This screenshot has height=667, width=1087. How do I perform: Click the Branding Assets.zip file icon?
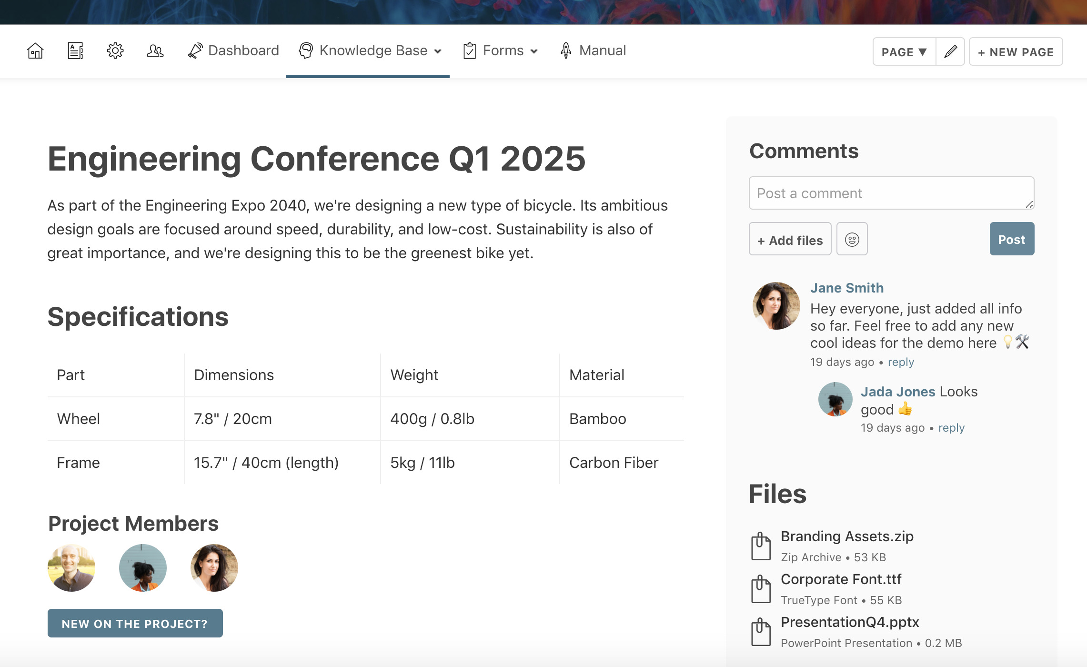[761, 546]
